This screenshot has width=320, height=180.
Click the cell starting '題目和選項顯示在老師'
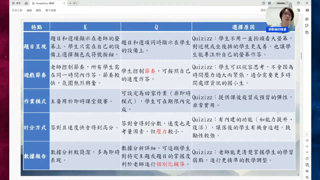(x=85, y=46)
